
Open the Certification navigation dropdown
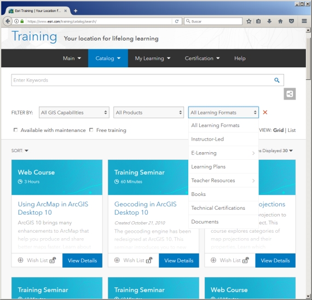202,58
